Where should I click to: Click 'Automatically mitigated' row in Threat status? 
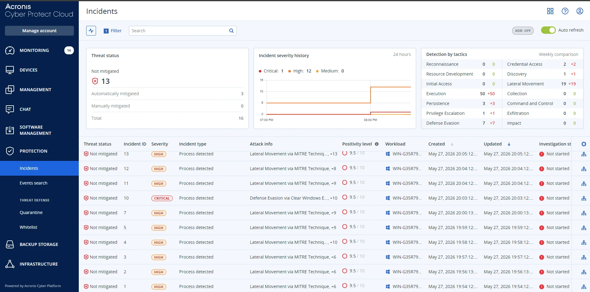coord(167,94)
